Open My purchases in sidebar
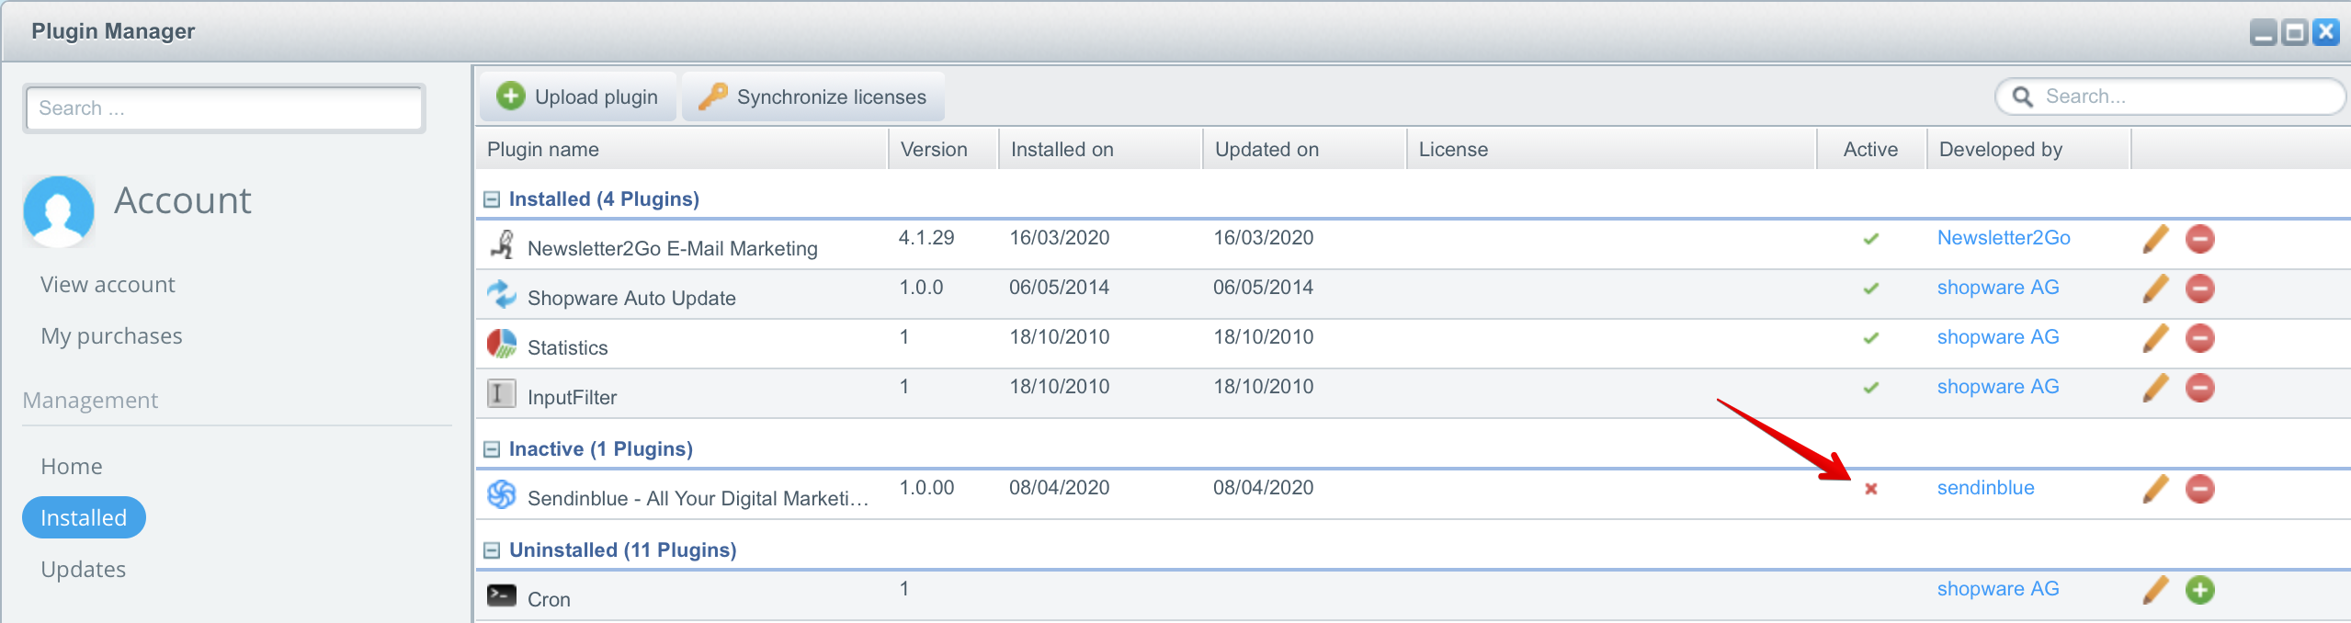This screenshot has height=623, width=2351. tap(111, 336)
